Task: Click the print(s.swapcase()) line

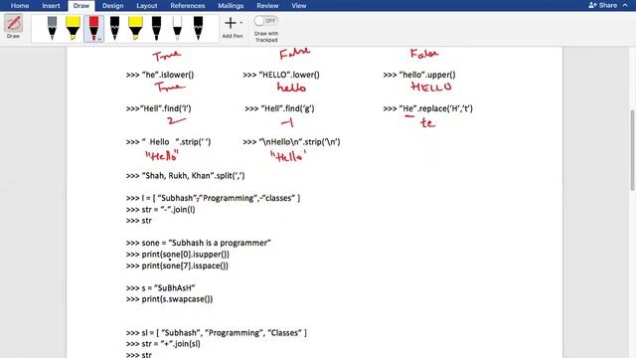Action: (170, 299)
